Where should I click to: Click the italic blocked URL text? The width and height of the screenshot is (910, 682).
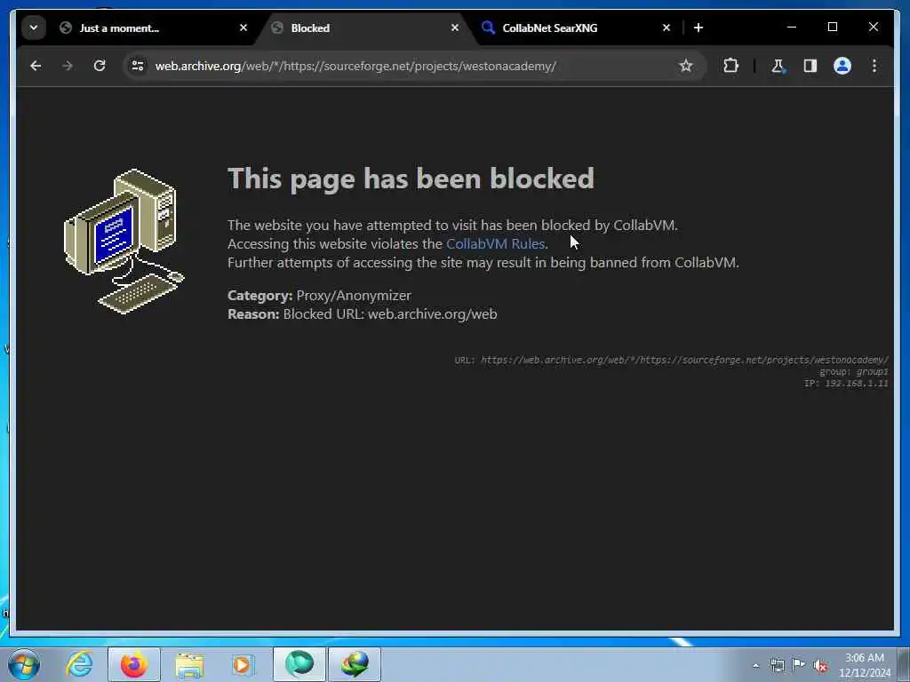[684, 361]
